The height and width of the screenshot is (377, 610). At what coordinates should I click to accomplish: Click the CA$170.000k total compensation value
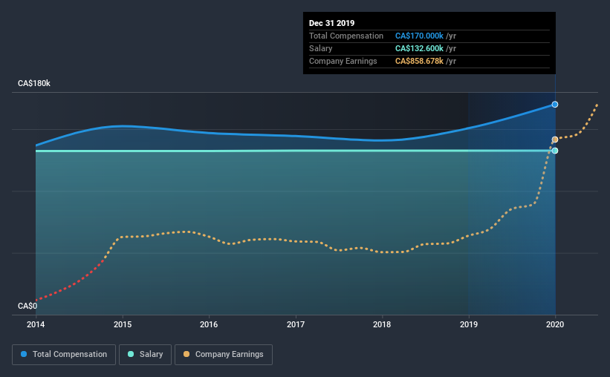pyautogui.click(x=419, y=36)
